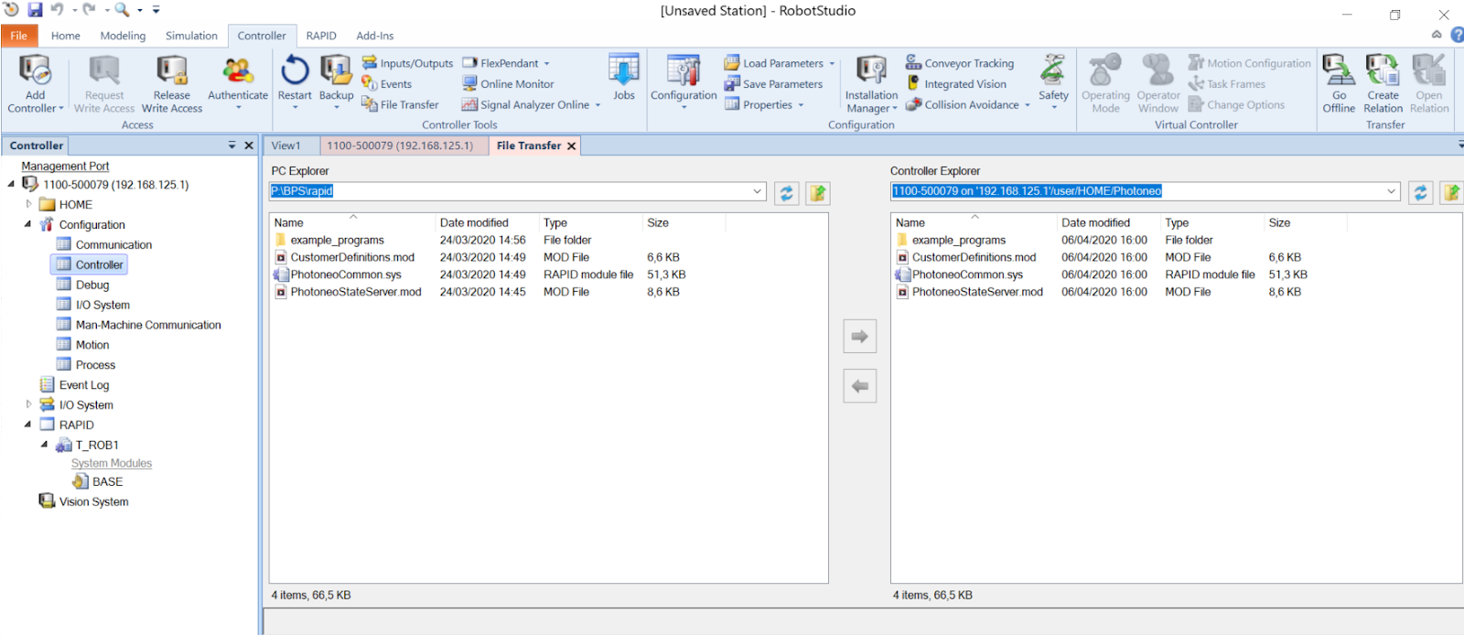The height and width of the screenshot is (635, 1464).
Task: Select Communication in the Configuration tree
Action: 113,244
